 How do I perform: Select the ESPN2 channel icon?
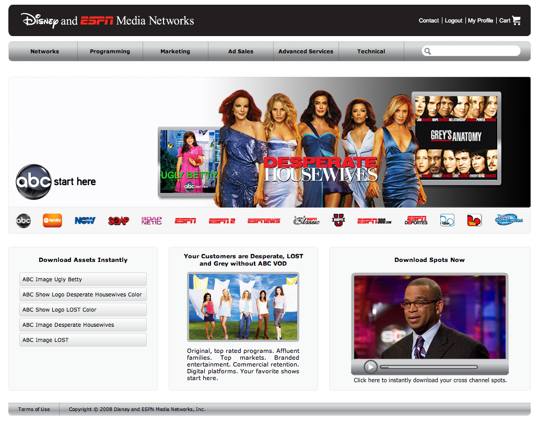click(221, 221)
